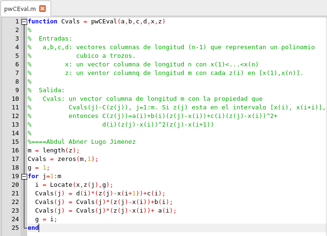Collapse the for loop fold marker

coord(24,177)
